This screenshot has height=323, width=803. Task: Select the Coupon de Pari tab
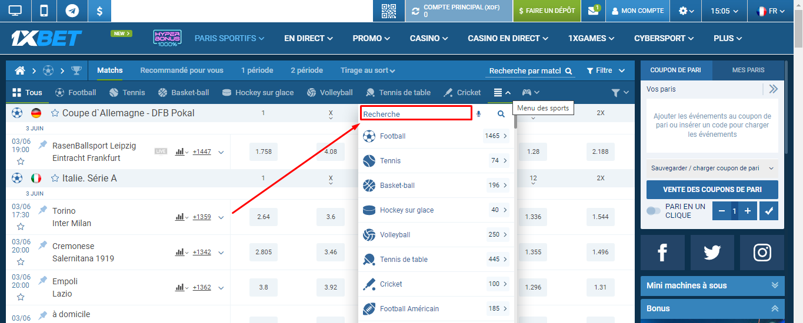[x=676, y=70]
